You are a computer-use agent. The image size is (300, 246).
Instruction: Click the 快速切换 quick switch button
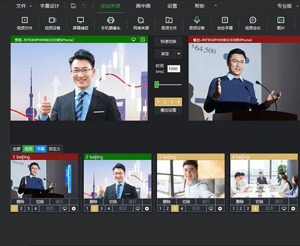(x=168, y=41)
